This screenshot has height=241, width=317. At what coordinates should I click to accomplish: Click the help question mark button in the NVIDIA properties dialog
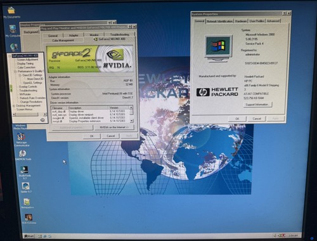[x=130, y=27]
